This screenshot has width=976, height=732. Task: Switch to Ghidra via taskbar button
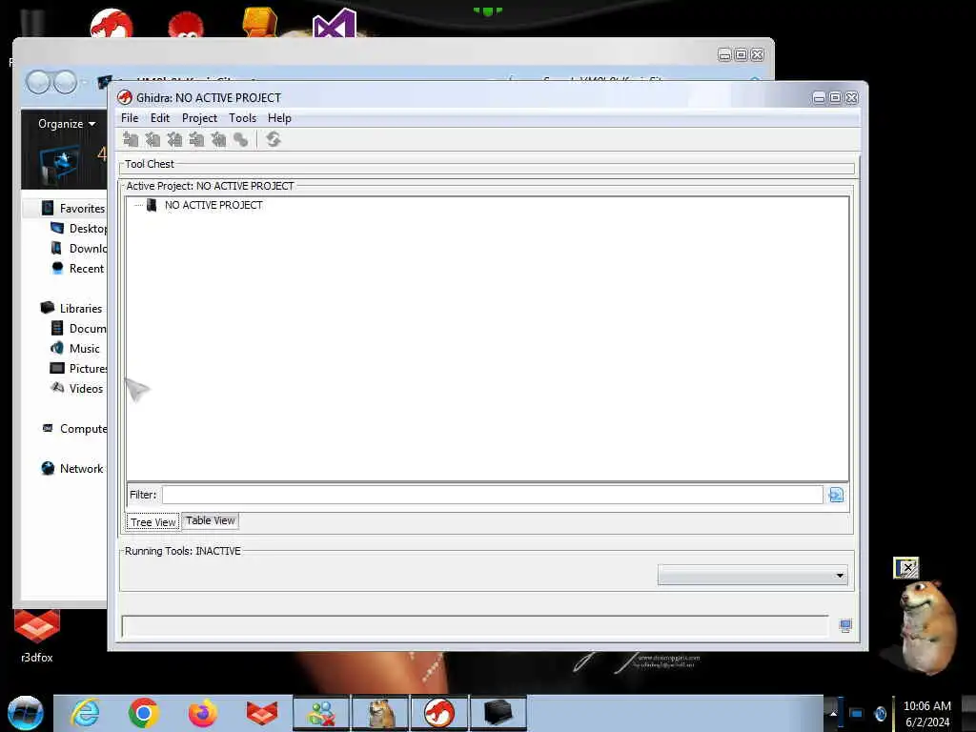point(439,713)
